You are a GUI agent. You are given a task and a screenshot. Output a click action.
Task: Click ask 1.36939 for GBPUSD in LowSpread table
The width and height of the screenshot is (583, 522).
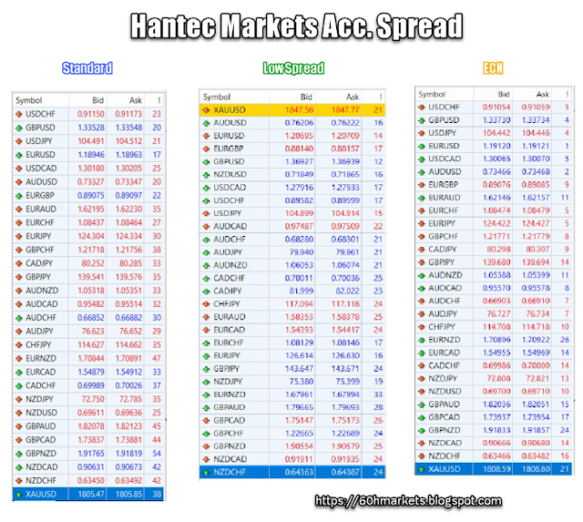tap(345, 162)
